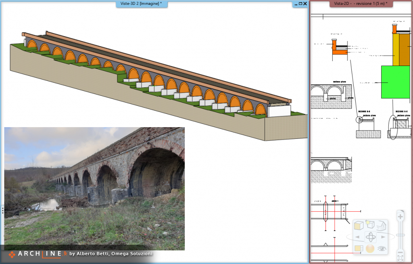Image resolution: width=413 pixels, height=264 pixels.
Task: Select the white abutment block in 3D model
Action: [279, 111]
